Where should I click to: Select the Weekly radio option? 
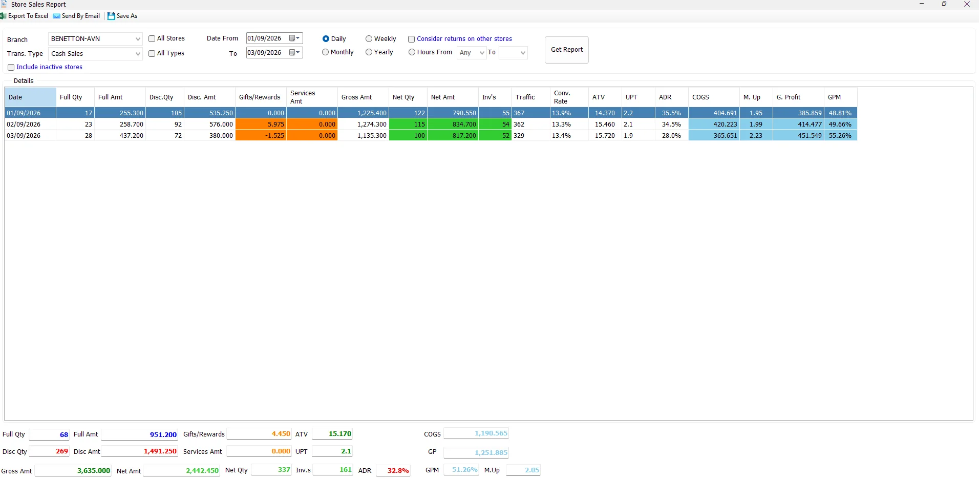369,38
